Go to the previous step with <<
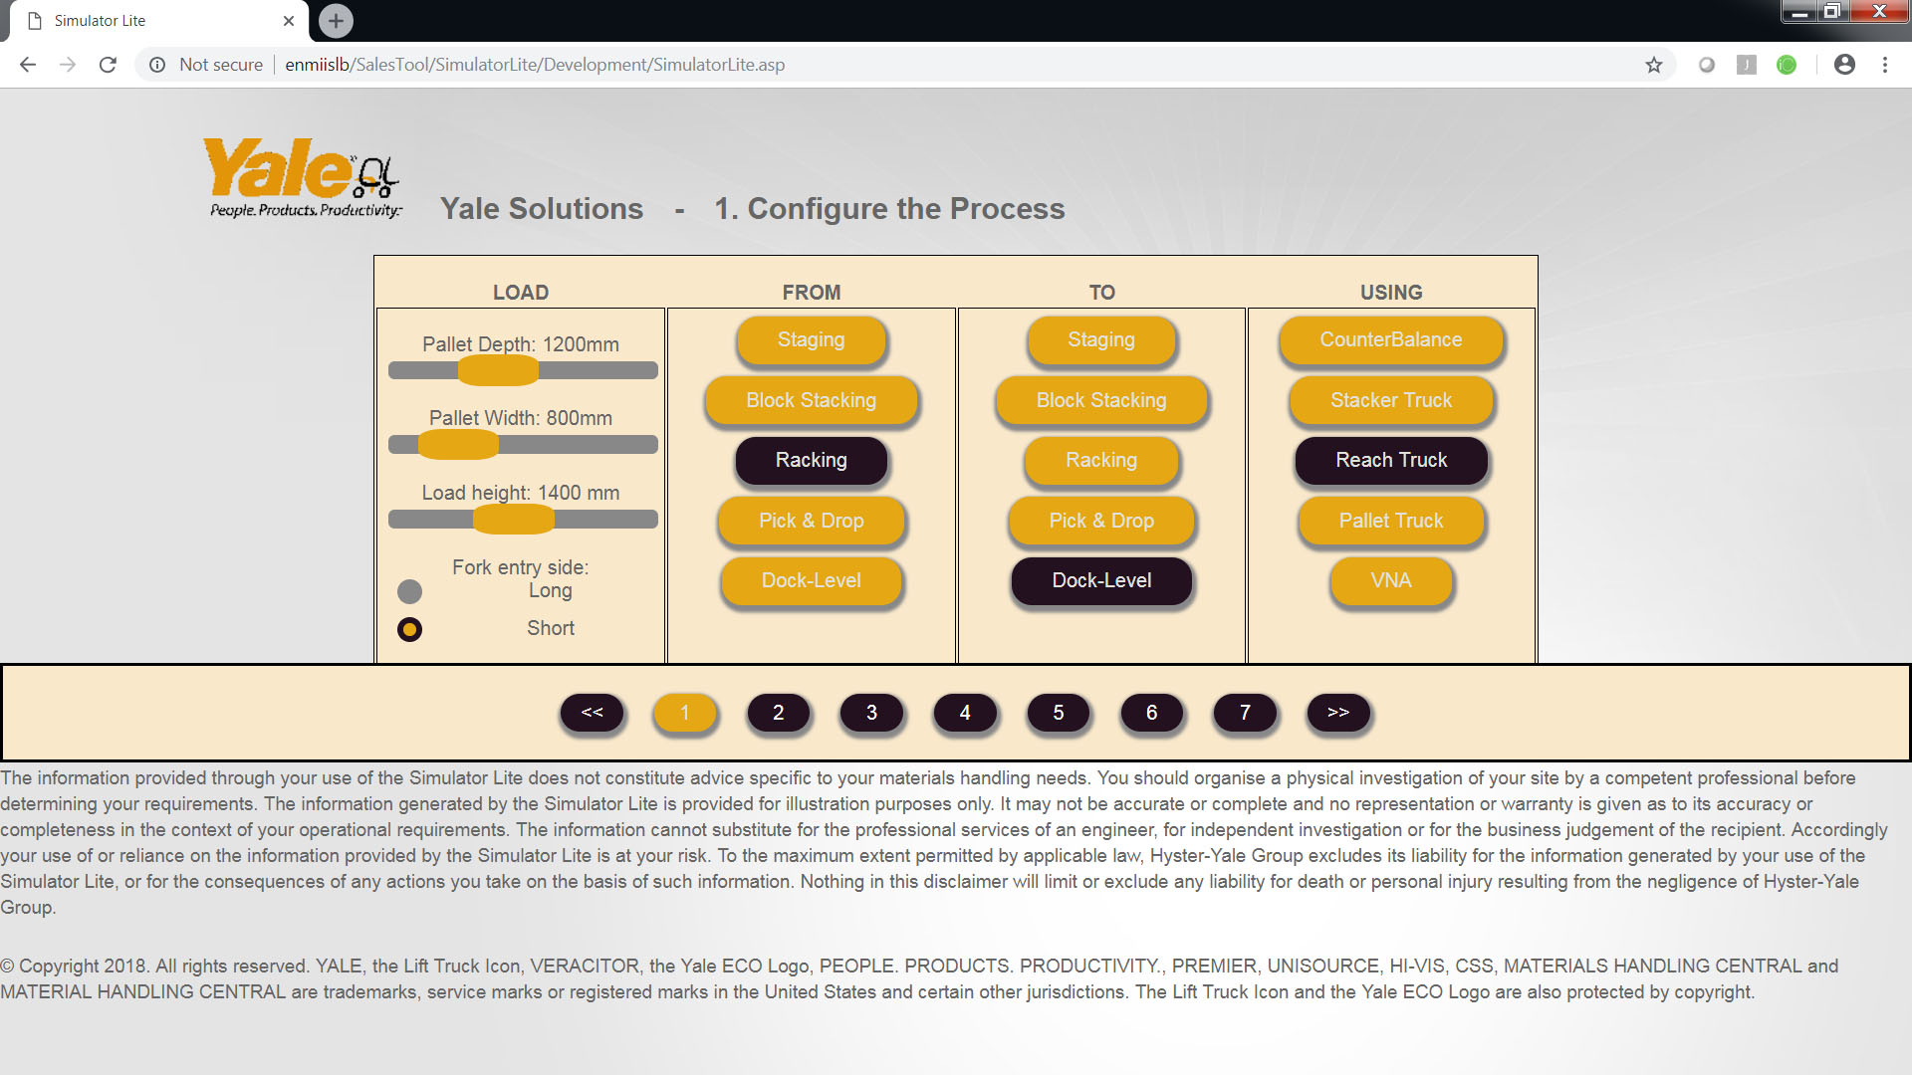Image resolution: width=1912 pixels, height=1075 pixels. [x=592, y=713]
